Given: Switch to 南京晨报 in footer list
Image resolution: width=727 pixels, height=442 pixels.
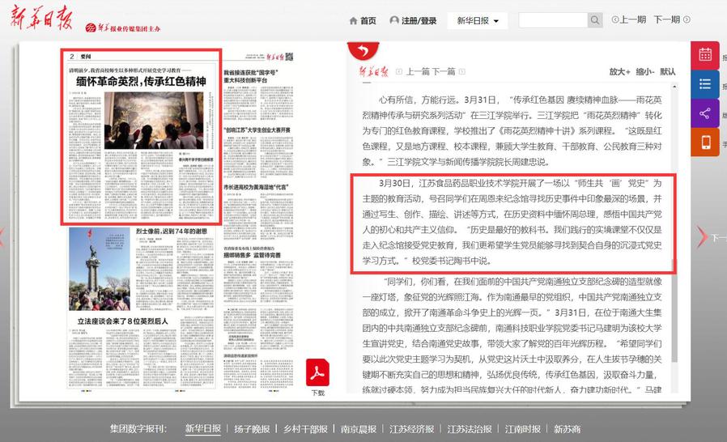Looking at the screenshot, I should 358,429.
